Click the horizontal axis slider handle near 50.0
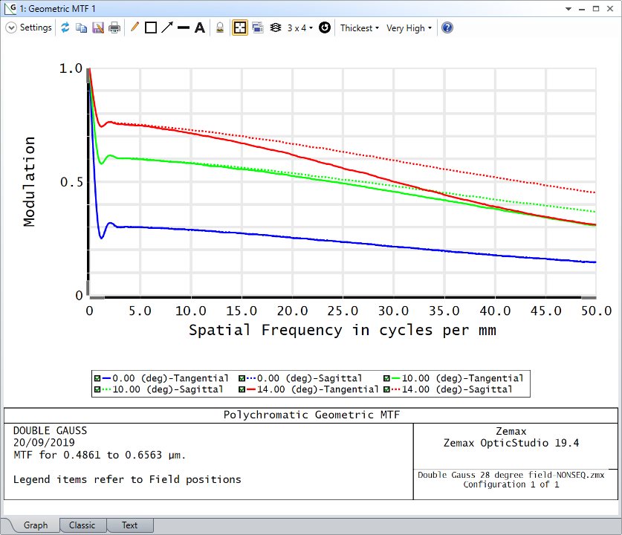 tap(589, 297)
